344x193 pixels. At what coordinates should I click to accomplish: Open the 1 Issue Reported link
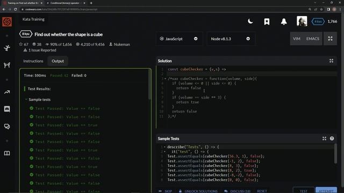[40, 50]
